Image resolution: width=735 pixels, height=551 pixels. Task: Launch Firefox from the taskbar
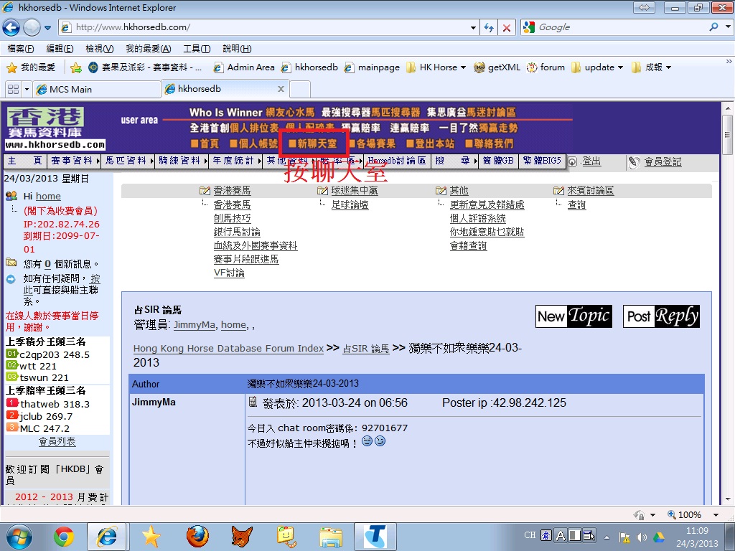click(197, 536)
